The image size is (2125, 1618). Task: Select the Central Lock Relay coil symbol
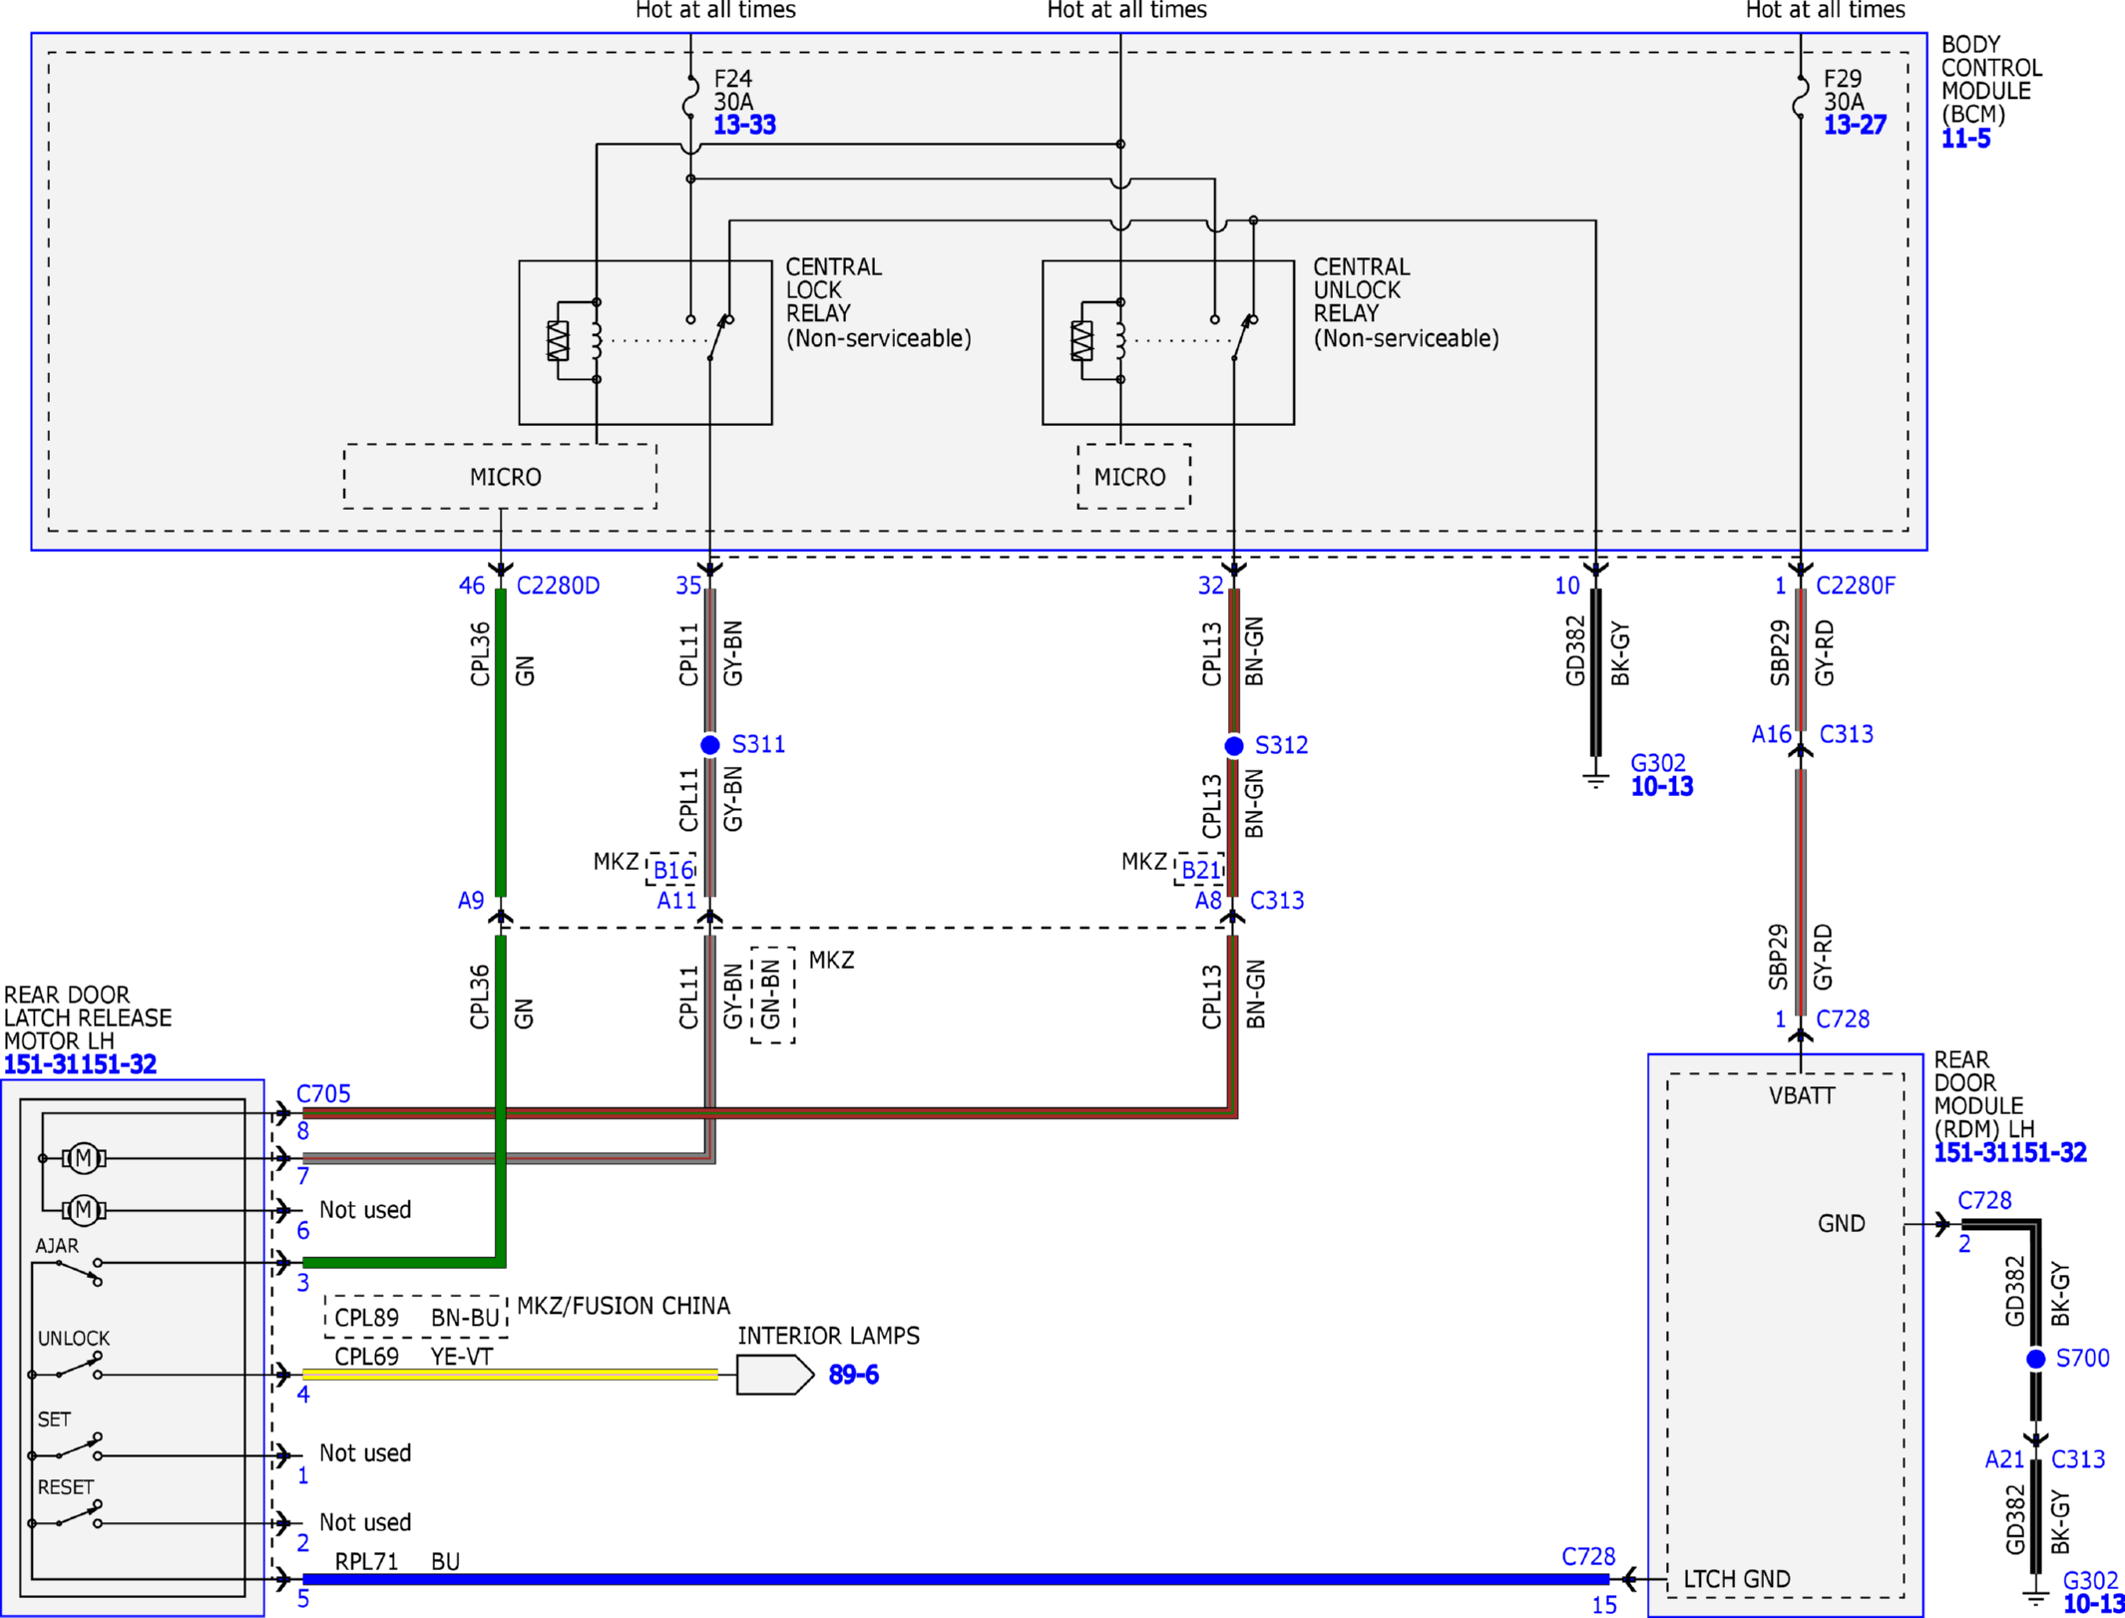[x=597, y=341]
